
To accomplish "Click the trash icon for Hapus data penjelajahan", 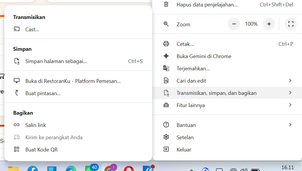I will click(x=166, y=4).
